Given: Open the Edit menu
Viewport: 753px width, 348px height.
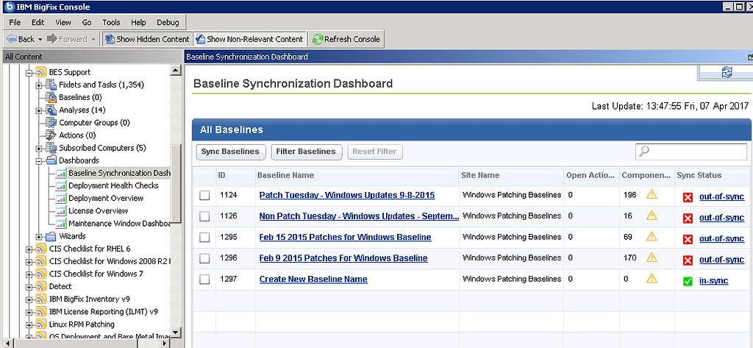Looking at the screenshot, I should pos(38,22).
